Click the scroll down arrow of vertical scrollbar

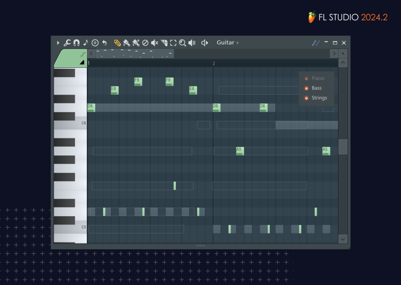(343, 239)
